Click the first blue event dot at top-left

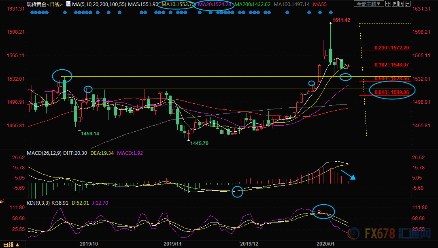(32, 12)
